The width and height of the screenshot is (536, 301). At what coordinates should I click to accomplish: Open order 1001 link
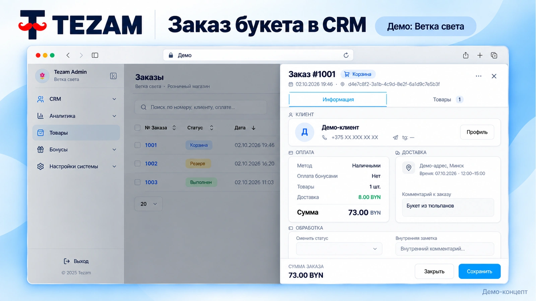click(x=151, y=145)
